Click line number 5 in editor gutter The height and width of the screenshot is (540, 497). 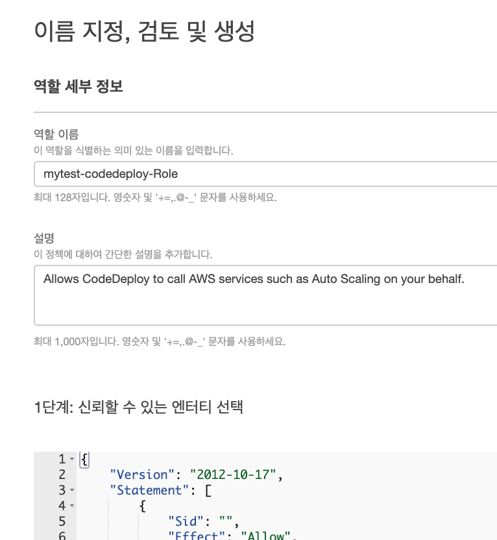pos(62,521)
